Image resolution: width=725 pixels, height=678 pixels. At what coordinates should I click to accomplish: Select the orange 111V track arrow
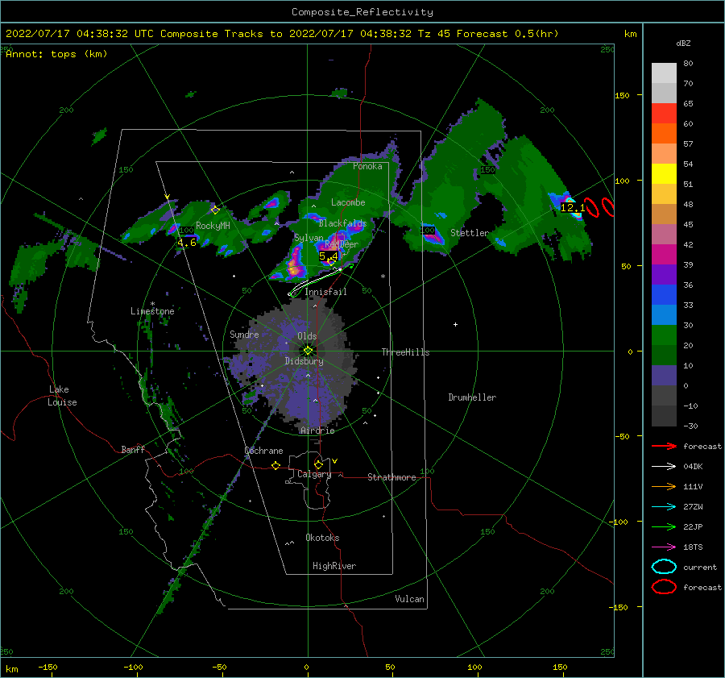tap(664, 486)
